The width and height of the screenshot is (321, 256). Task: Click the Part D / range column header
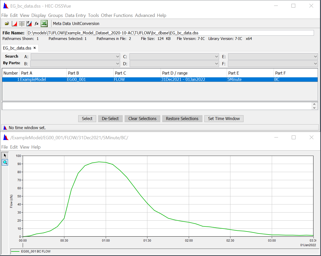tap(193, 73)
